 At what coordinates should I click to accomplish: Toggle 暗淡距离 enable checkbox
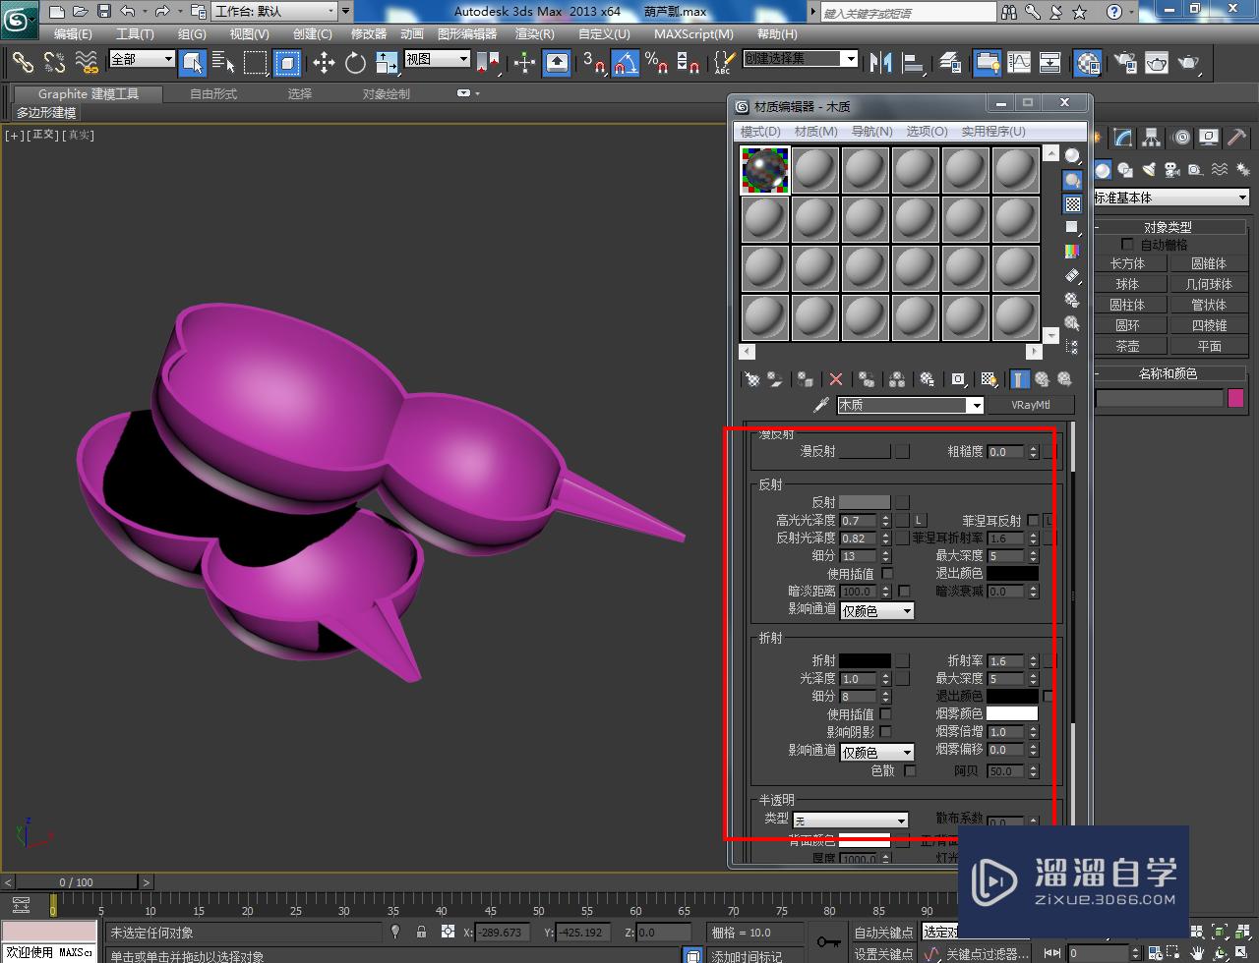(904, 592)
